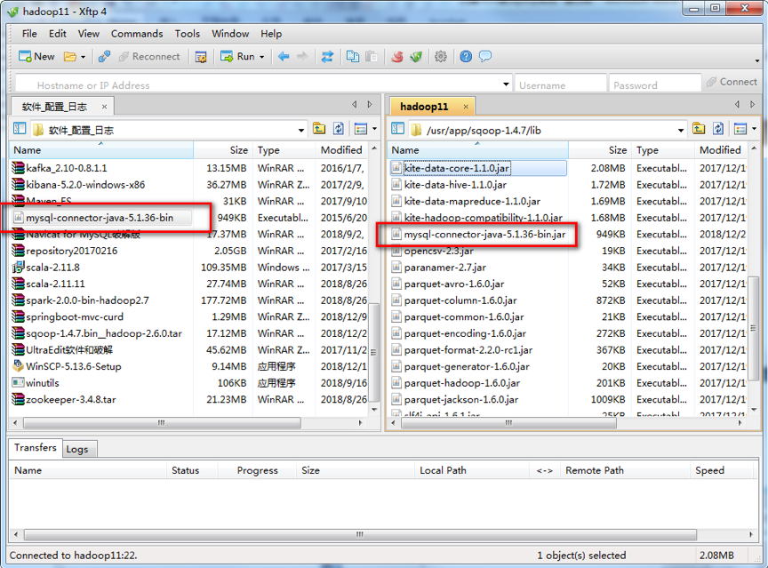Launch the red Xshell icon
The height and width of the screenshot is (568, 768).
397,56
